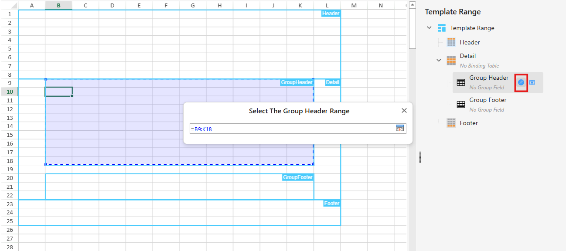
Task: Click the grid icon beside Group Header
Action: coord(532,82)
